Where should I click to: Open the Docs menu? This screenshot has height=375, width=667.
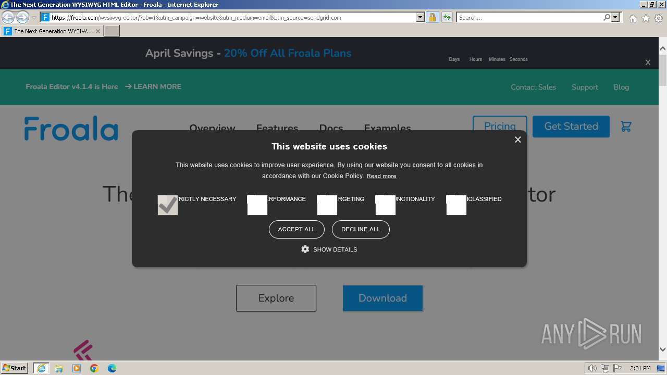pyautogui.click(x=331, y=128)
